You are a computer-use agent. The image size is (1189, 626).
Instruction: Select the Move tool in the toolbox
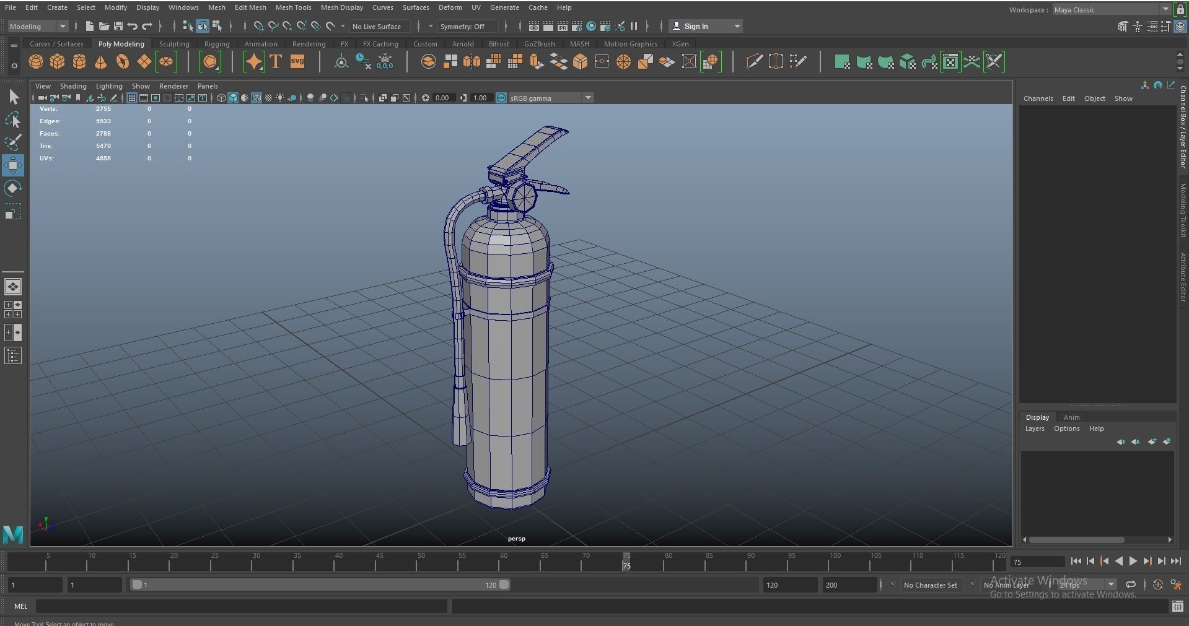[13, 165]
